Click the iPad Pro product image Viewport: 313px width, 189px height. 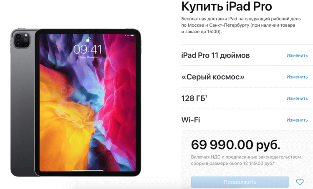[x=76, y=102]
